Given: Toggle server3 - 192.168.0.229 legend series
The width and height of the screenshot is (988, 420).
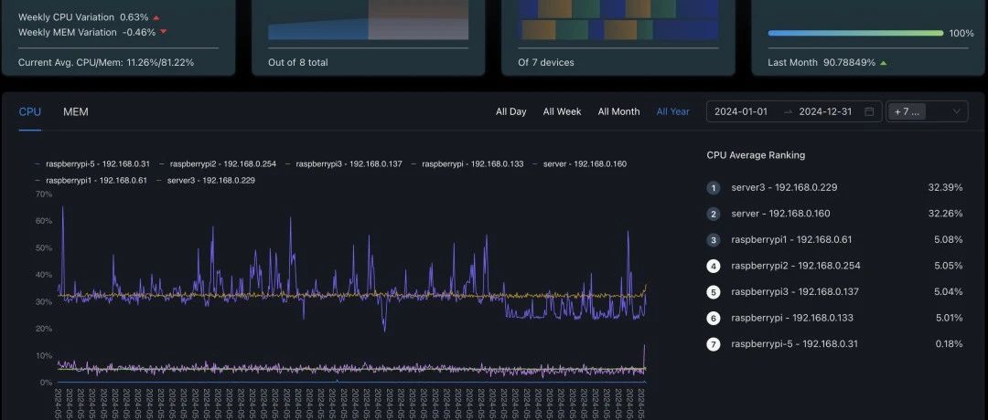Looking at the screenshot, I should tap(206, 180).
